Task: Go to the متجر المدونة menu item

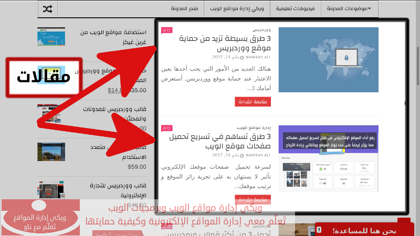Action: (187, 9)
